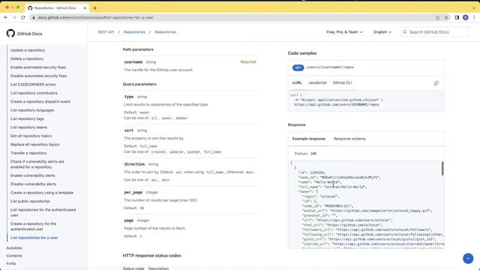Open List repository languages link
480x270 pixels.
tap(32, 110)
